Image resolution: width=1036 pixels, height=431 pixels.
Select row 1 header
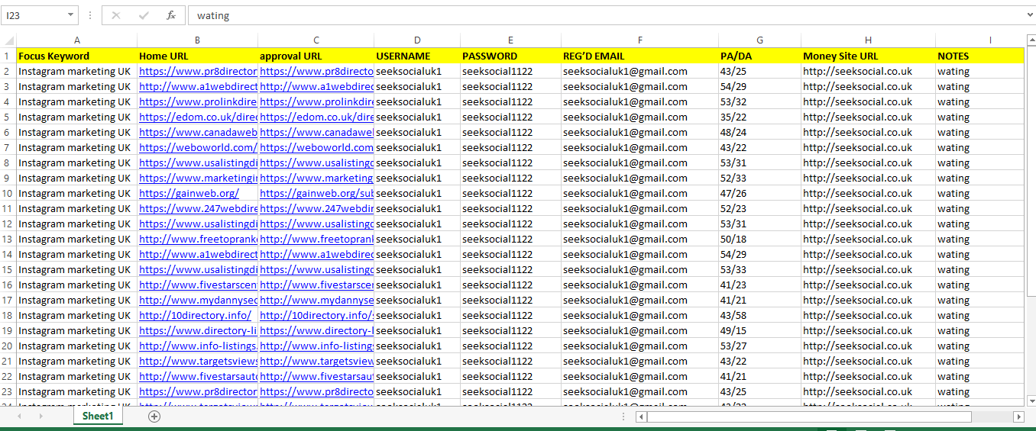tap(8, 56)
